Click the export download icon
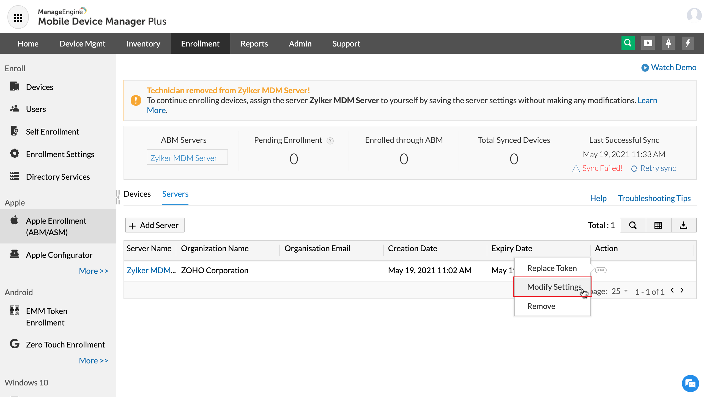Image resolution: width=704 pixels, height=397 pixels. click(x=683, y=225)
